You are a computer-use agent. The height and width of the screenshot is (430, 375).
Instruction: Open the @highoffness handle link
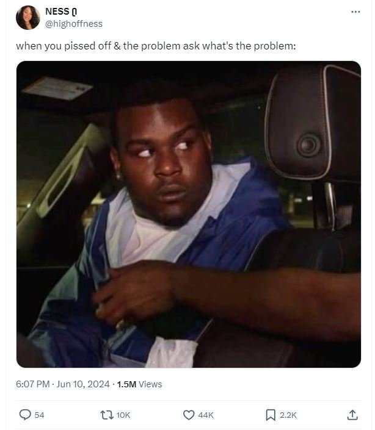click(74, 24)
